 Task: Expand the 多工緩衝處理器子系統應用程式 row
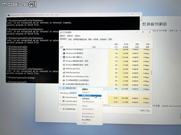tap(61, 80)
